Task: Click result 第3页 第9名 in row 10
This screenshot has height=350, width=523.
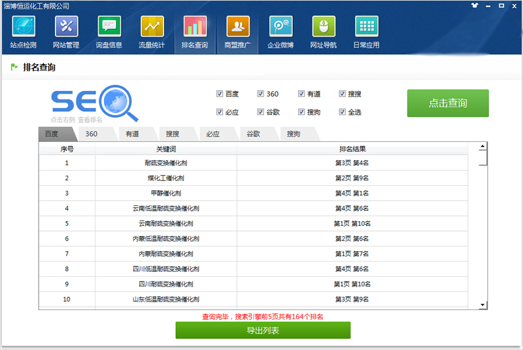Action: click(352, 299)
